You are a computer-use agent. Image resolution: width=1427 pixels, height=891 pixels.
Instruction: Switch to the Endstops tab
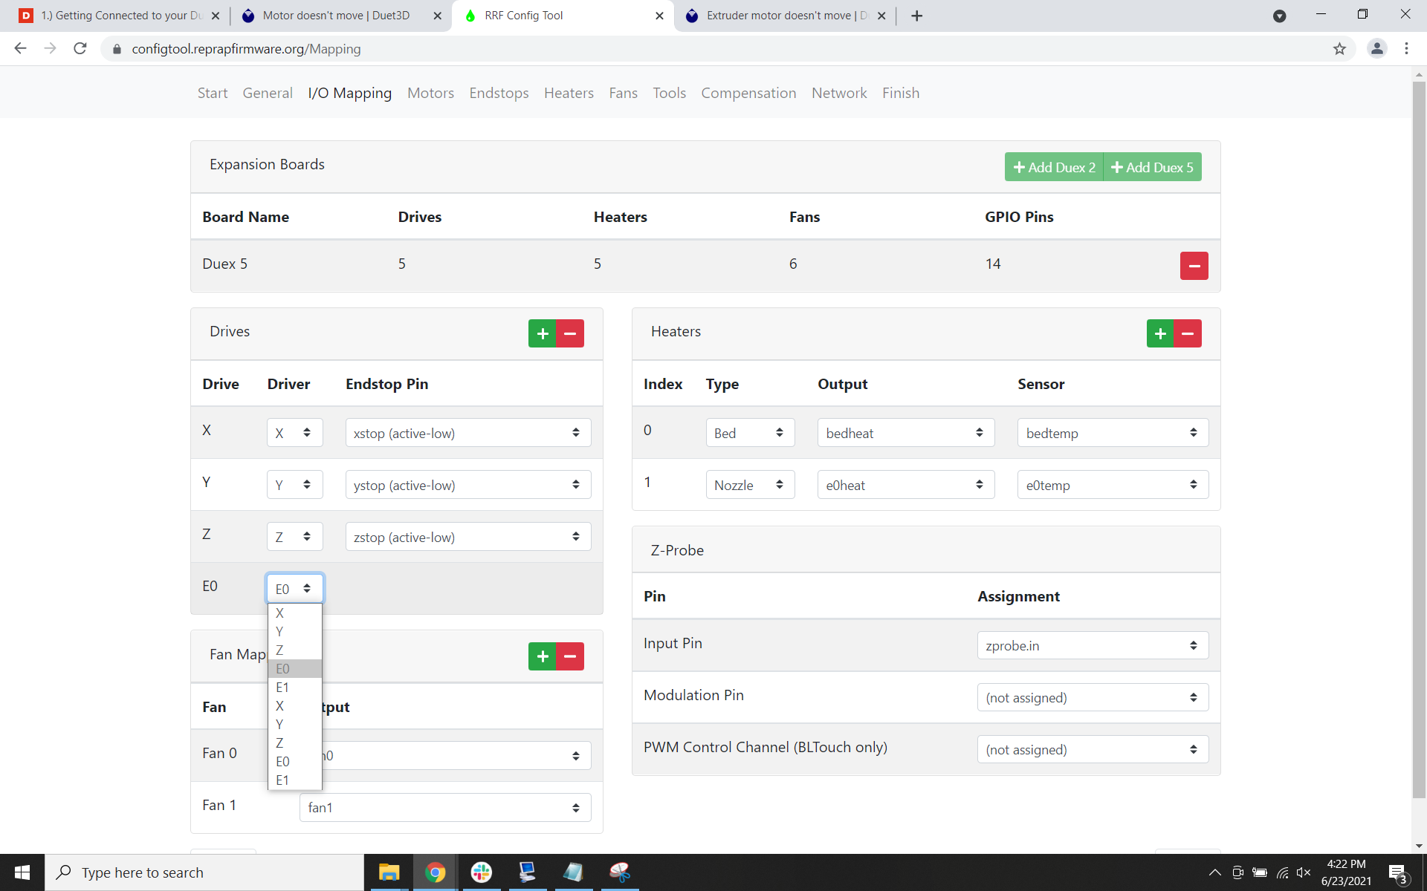[x=498, y=92]
